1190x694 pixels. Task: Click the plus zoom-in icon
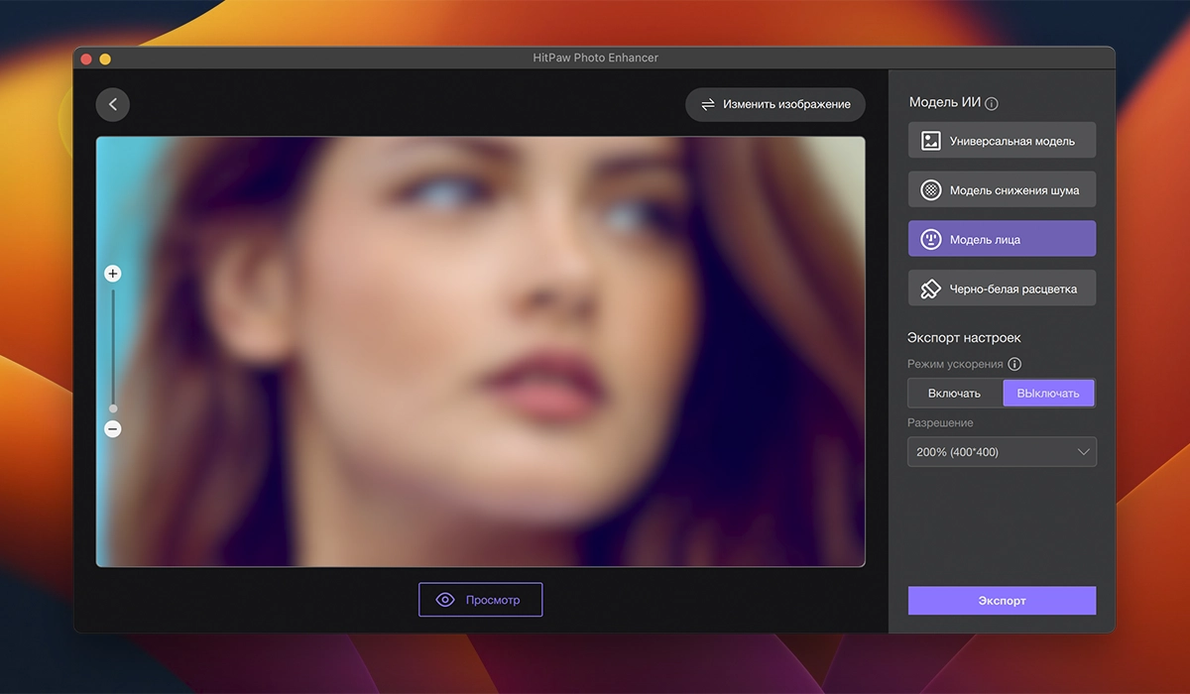(113, 274)
